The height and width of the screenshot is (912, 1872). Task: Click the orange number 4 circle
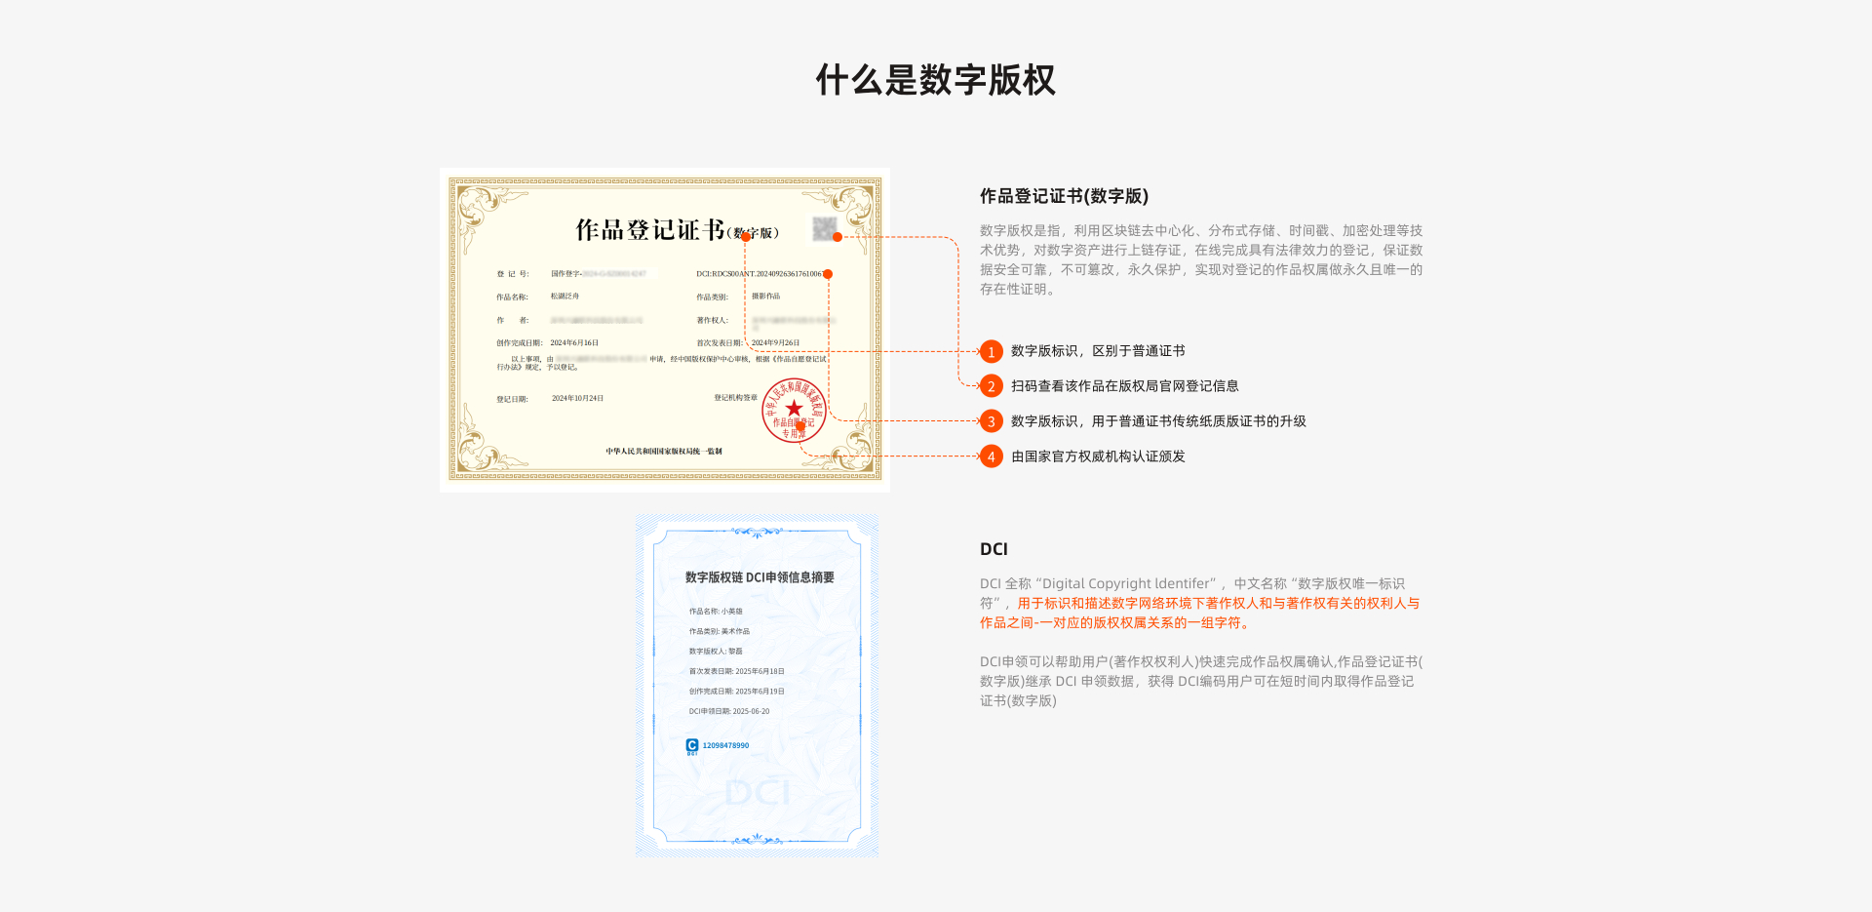click(x=991, y=456)
